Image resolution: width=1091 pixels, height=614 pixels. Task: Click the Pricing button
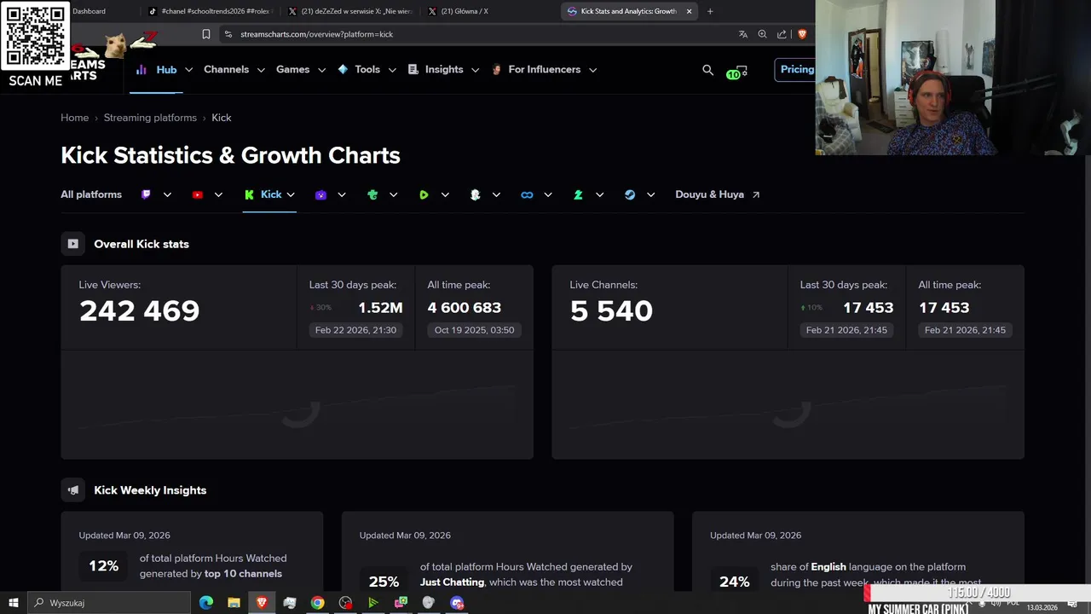(x=797, y=69)
